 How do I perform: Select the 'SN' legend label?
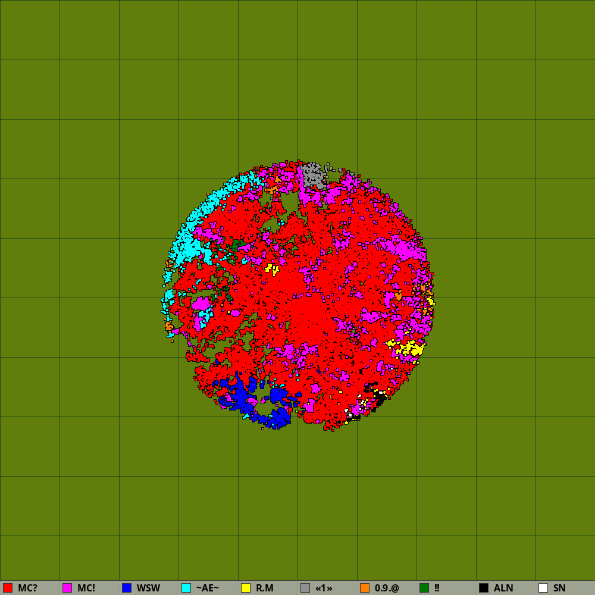click(559, 588)
